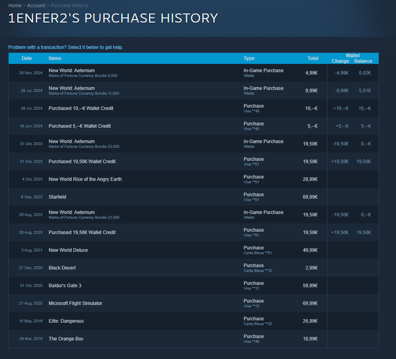Open the New World Deluxe purchase
396x359 pixels.
pyautogui.click(x=194, y=250)
